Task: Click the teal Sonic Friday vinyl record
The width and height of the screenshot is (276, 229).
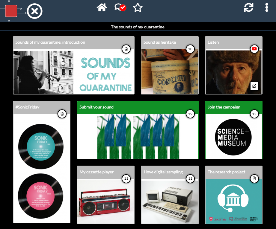Action: (41, 146)
